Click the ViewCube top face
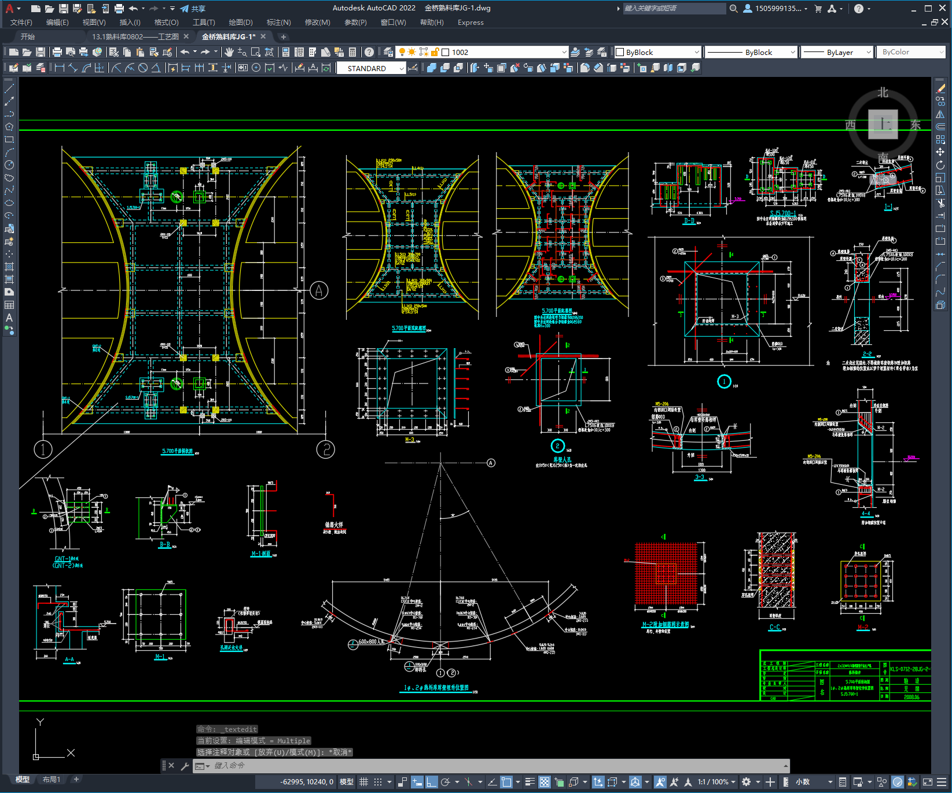 [883, 124]
